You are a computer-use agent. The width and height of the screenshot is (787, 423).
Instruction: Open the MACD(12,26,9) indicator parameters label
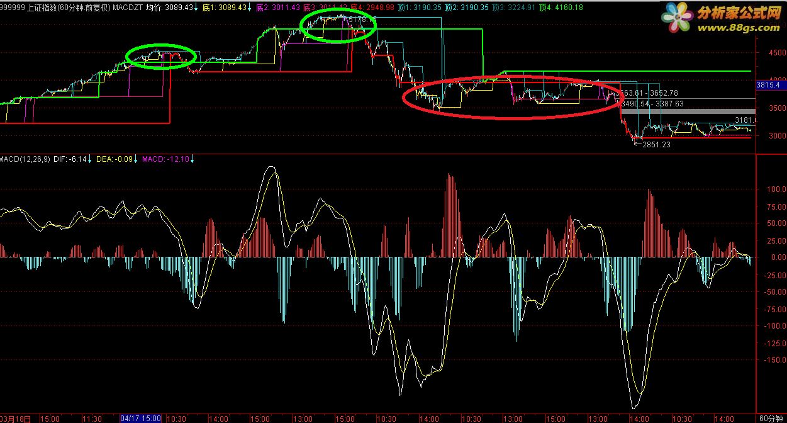pos(25,159)
